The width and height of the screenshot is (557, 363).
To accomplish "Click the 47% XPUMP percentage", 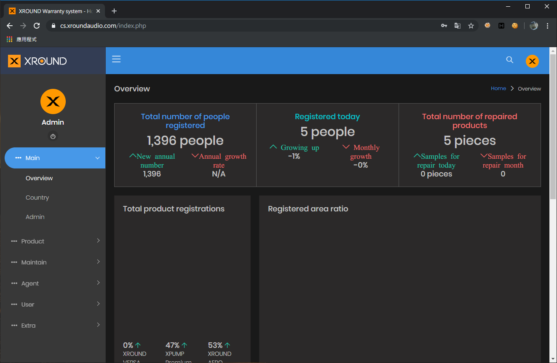I will point(173,345).
